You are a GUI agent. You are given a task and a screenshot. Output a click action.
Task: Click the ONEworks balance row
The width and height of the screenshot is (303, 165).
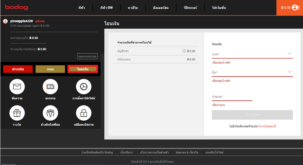click(x=156, y=60)
